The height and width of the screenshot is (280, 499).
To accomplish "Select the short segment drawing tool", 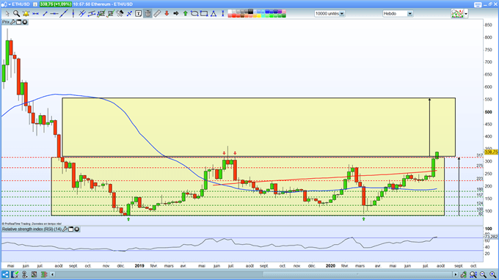I will [45, 14].
